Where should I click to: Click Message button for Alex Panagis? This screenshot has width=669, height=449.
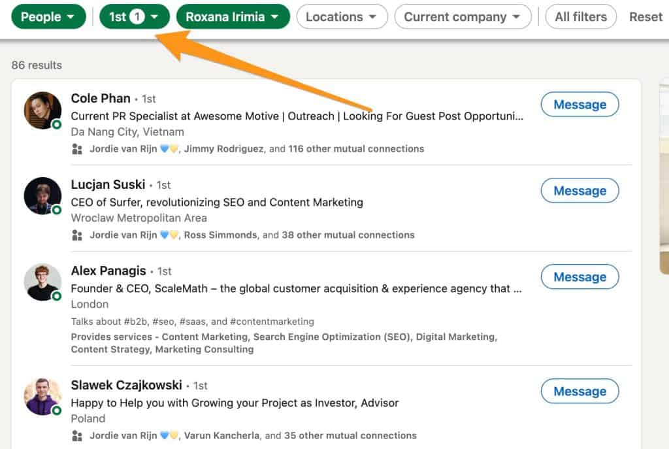(579, 277)
